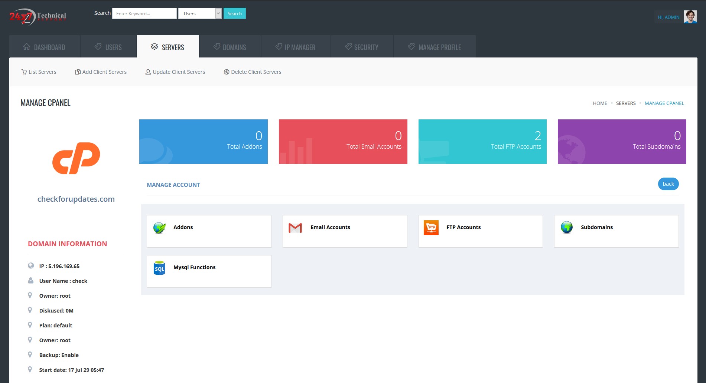Image resolution: width=706 pixels, height=383 pixels.
Task: Focus the Enter Keyword search field
Action: (x=144, y=14)
